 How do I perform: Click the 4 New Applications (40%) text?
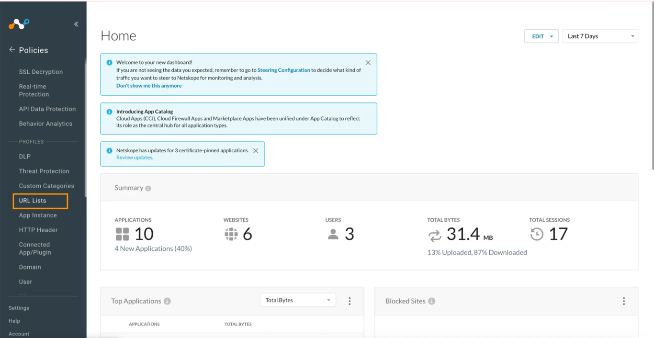pos(153,248)
